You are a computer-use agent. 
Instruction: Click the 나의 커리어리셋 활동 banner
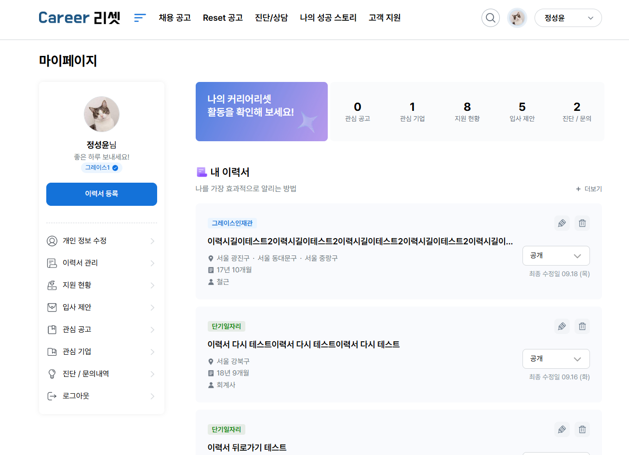point(262,111)
